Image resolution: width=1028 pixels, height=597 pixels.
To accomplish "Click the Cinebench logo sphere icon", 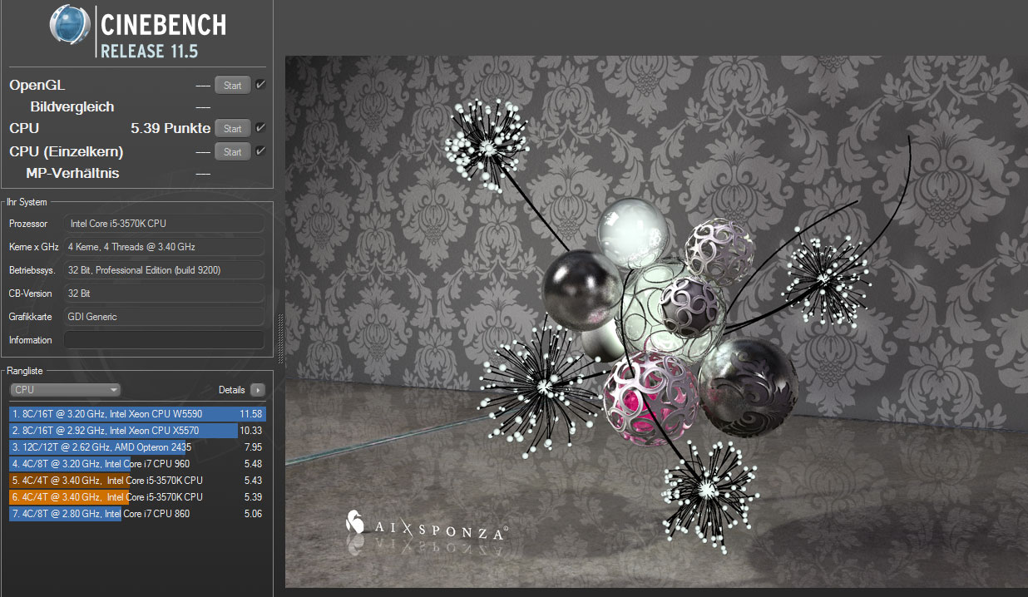I will pyautogui.click(x=70, y=26).
